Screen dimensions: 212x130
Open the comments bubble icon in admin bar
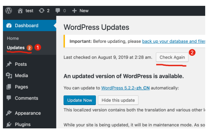tap(58, 11)
